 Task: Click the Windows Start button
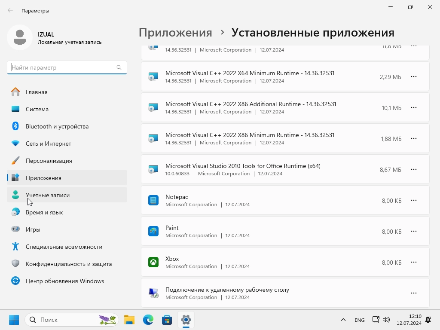(14, 320)
